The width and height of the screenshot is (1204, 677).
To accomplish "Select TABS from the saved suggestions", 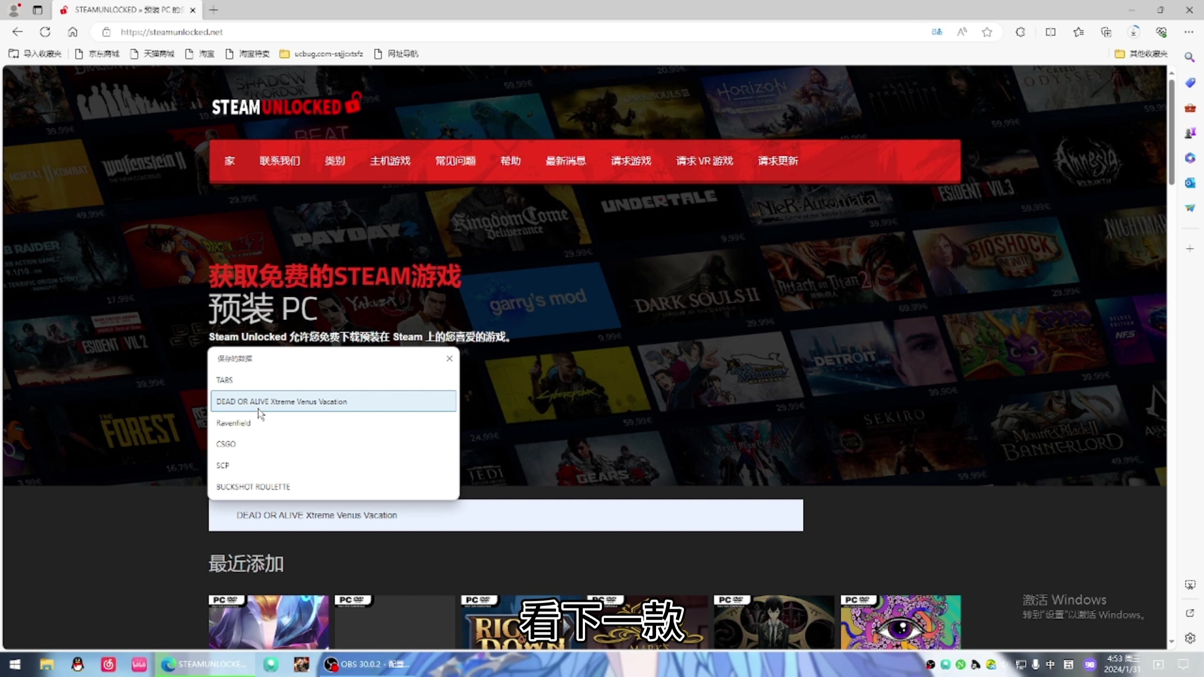I will 333,380.
